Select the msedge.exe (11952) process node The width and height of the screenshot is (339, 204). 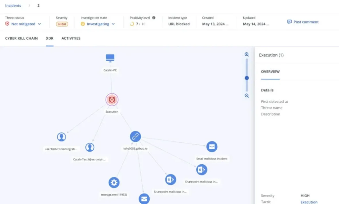pos(114,182)
